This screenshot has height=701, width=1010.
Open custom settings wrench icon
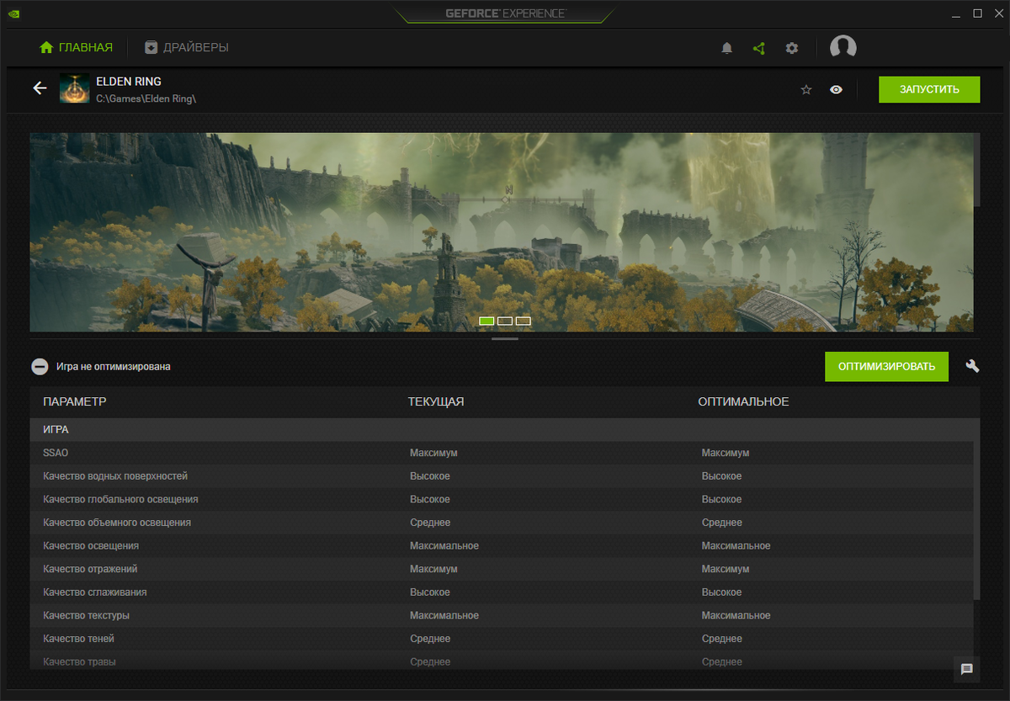click(972, 366)
